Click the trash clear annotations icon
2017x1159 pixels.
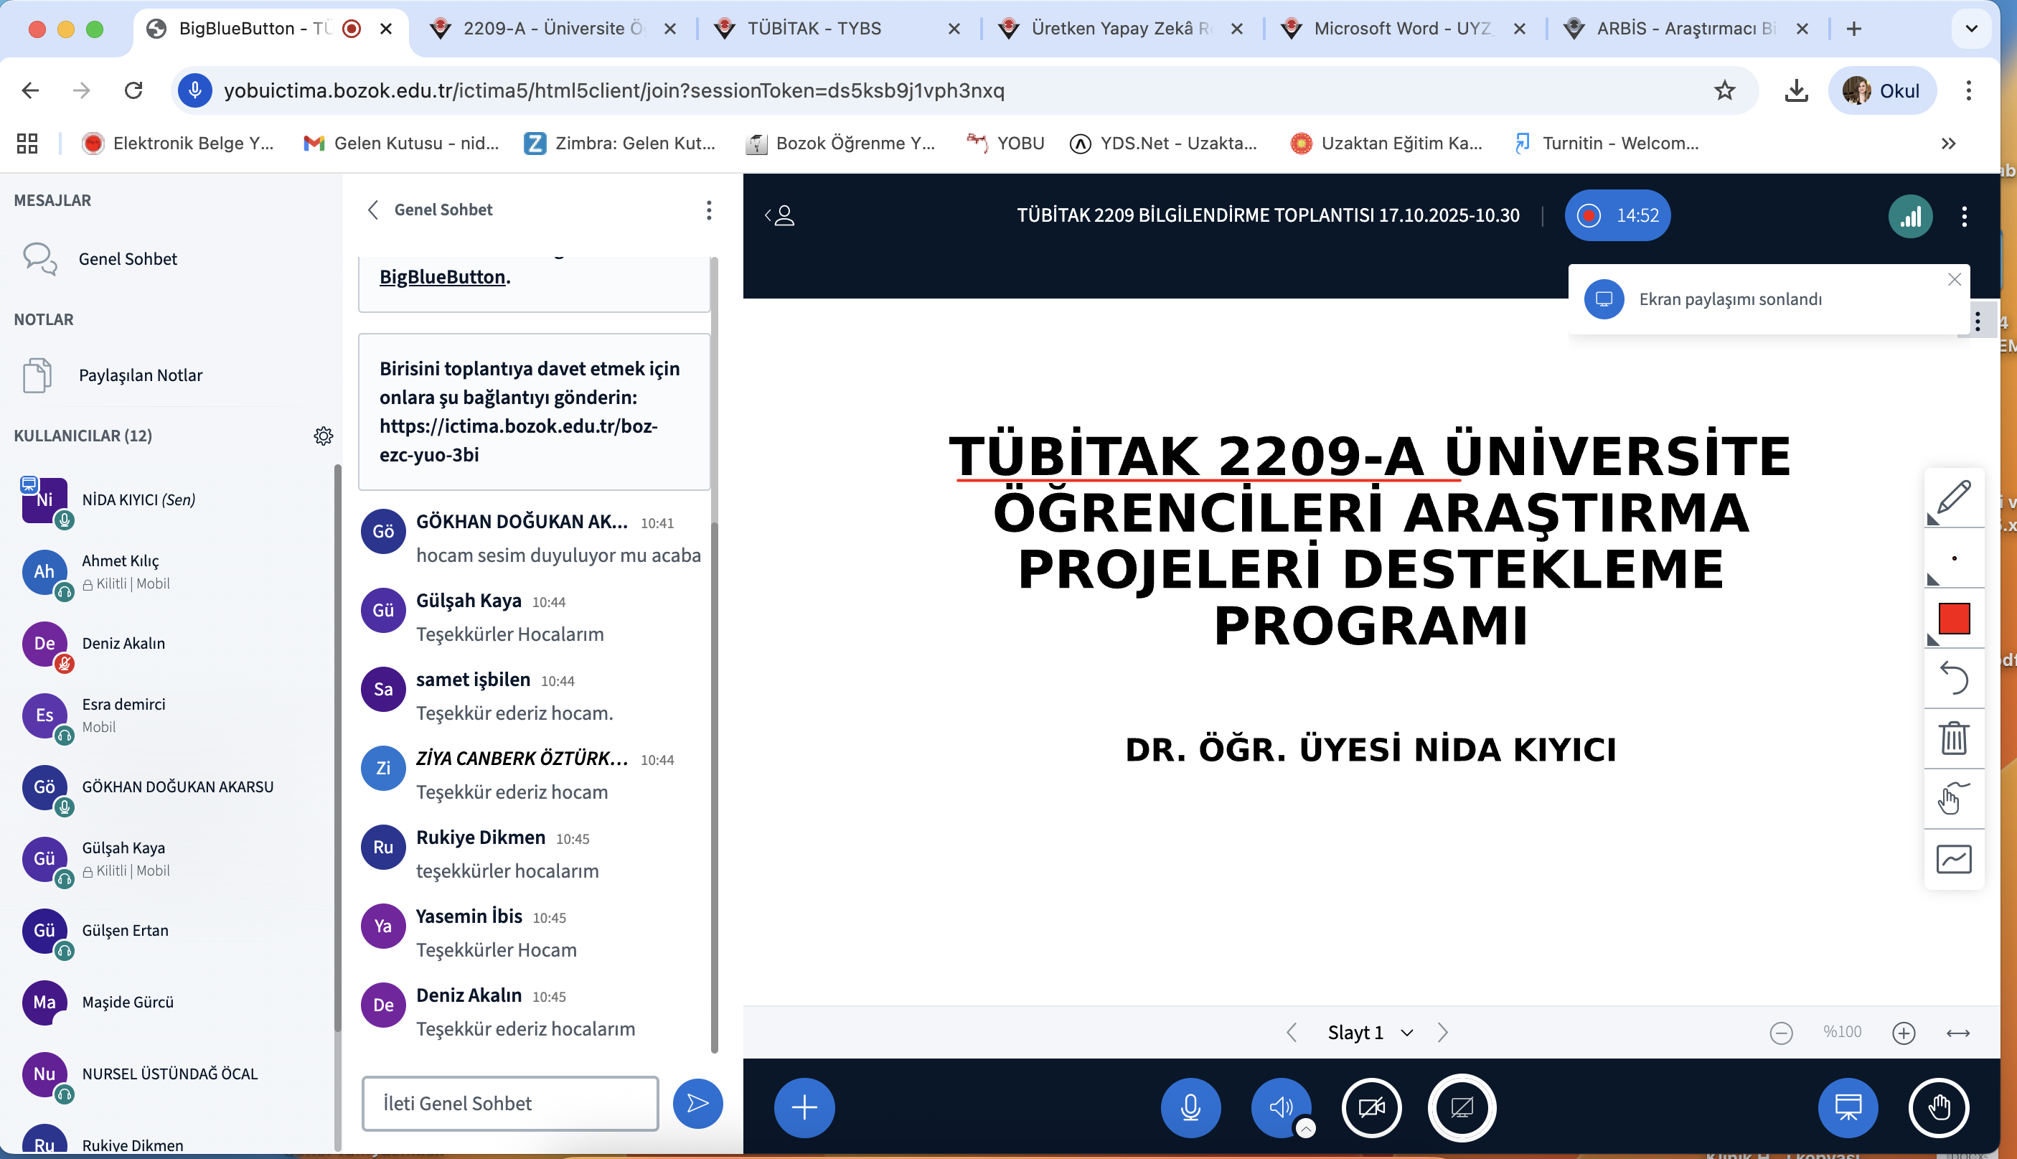[x=1953, y=738]
